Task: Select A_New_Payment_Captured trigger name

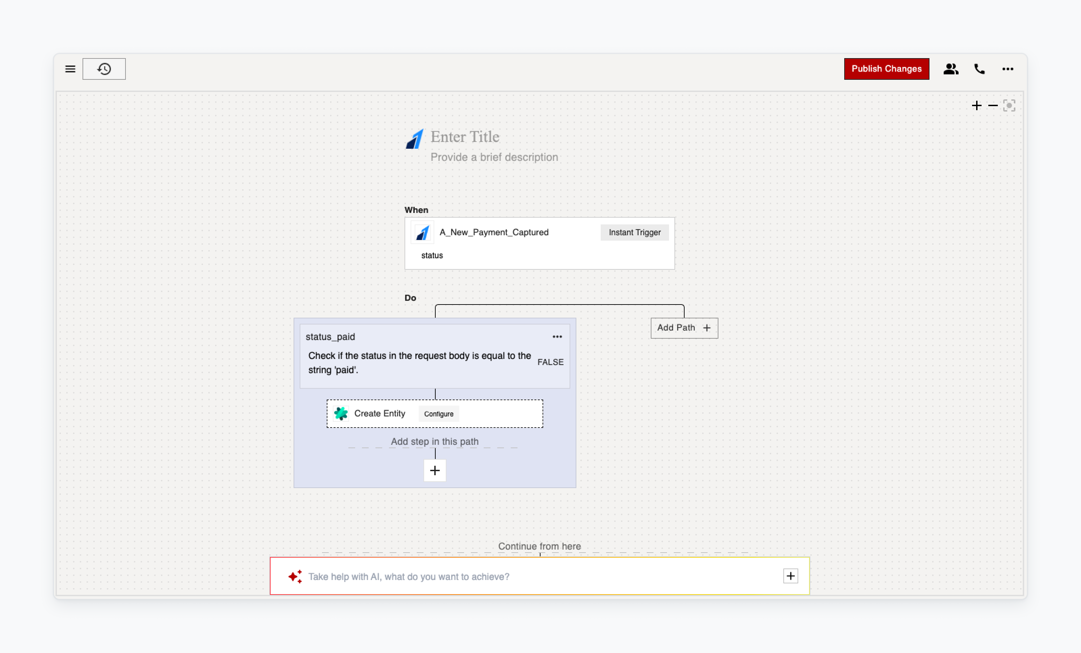Action: pos(494,232)
